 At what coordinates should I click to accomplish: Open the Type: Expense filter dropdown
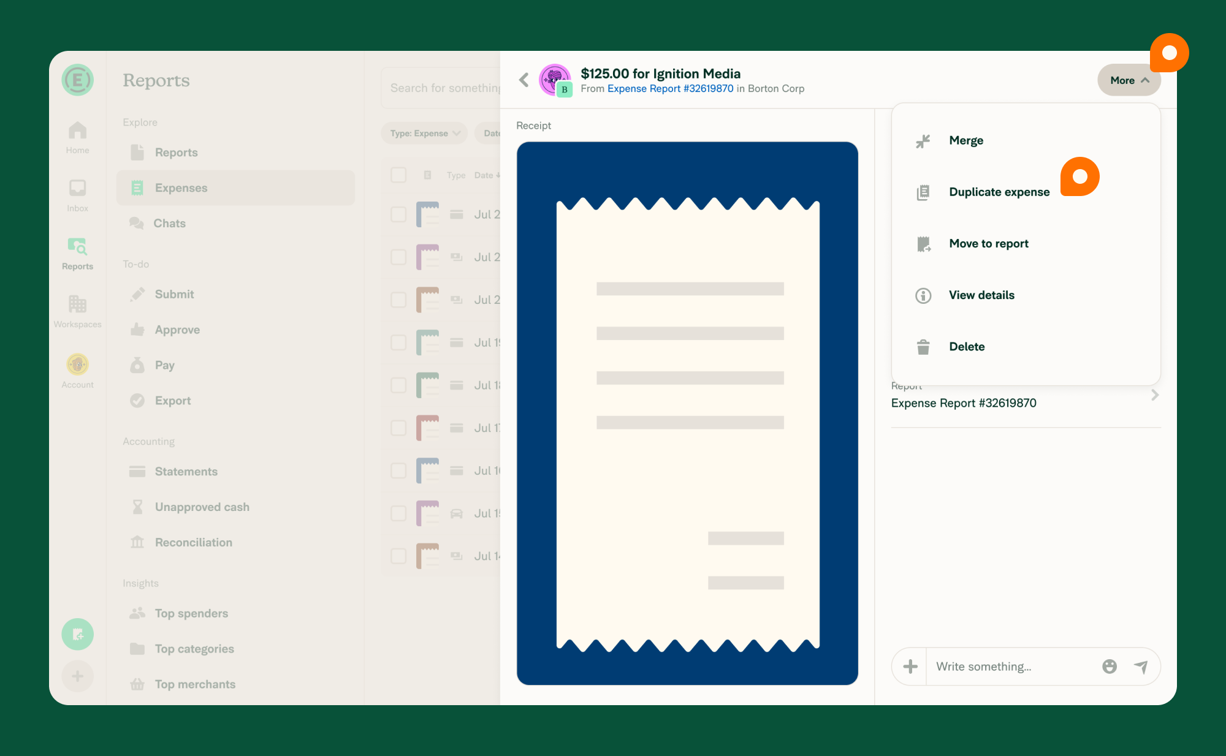pos(424,133)
